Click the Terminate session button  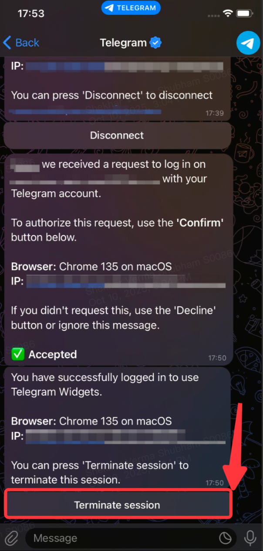pyautogui.click(x=117, y=505)
